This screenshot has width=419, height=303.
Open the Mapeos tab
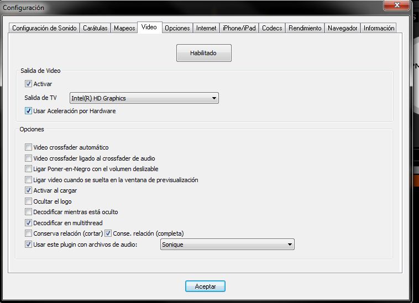(124, 28)
